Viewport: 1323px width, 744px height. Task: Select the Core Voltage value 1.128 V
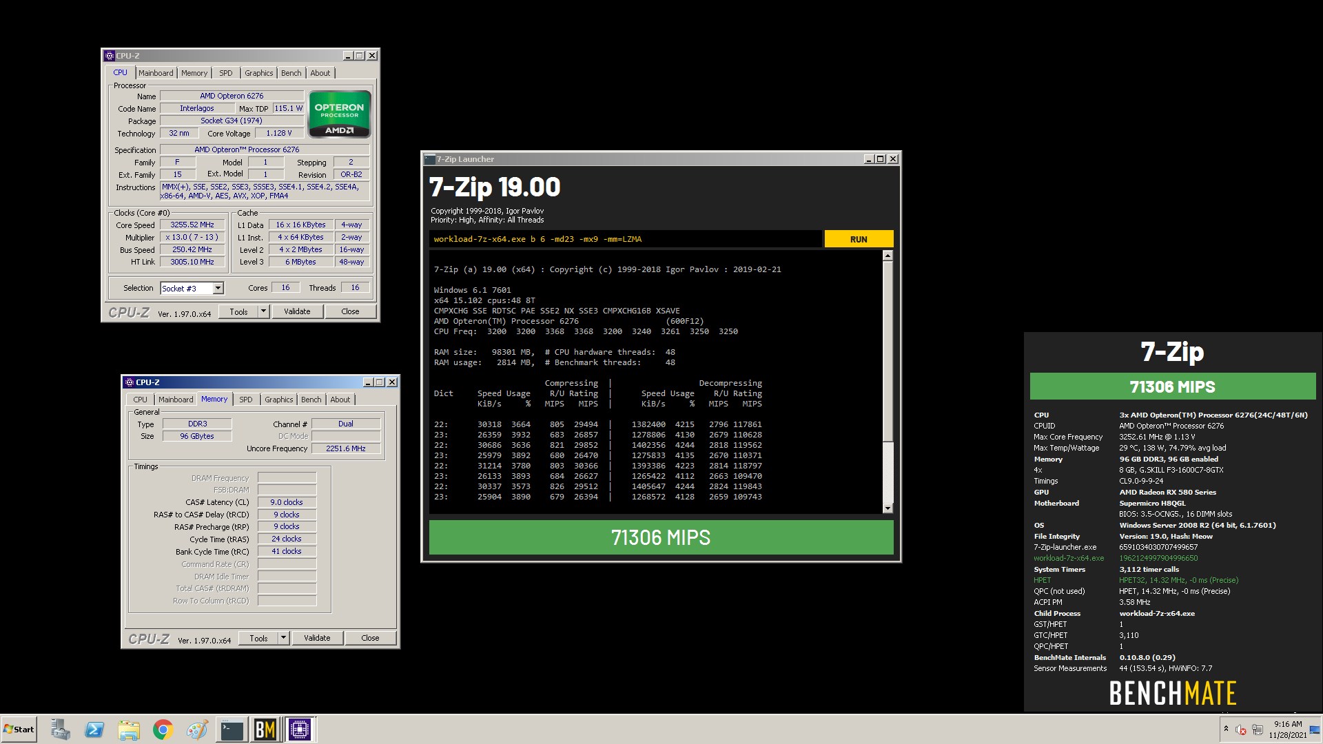pyautogui.click(x=279, y=133)
